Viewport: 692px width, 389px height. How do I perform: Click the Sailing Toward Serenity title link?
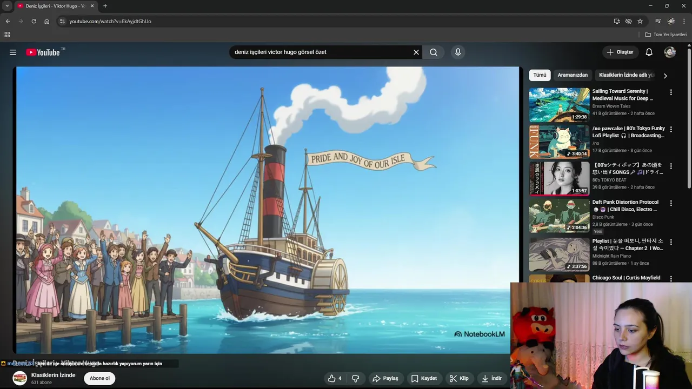tap(623, 95)
